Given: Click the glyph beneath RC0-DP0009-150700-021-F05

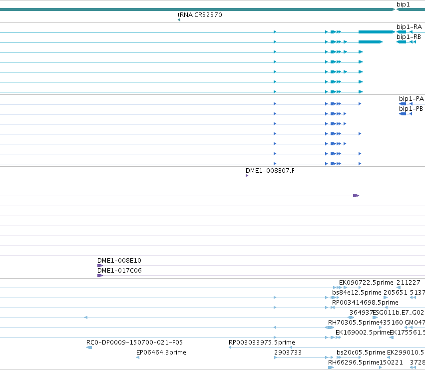Looking at the screenshot, I should 89,348.
